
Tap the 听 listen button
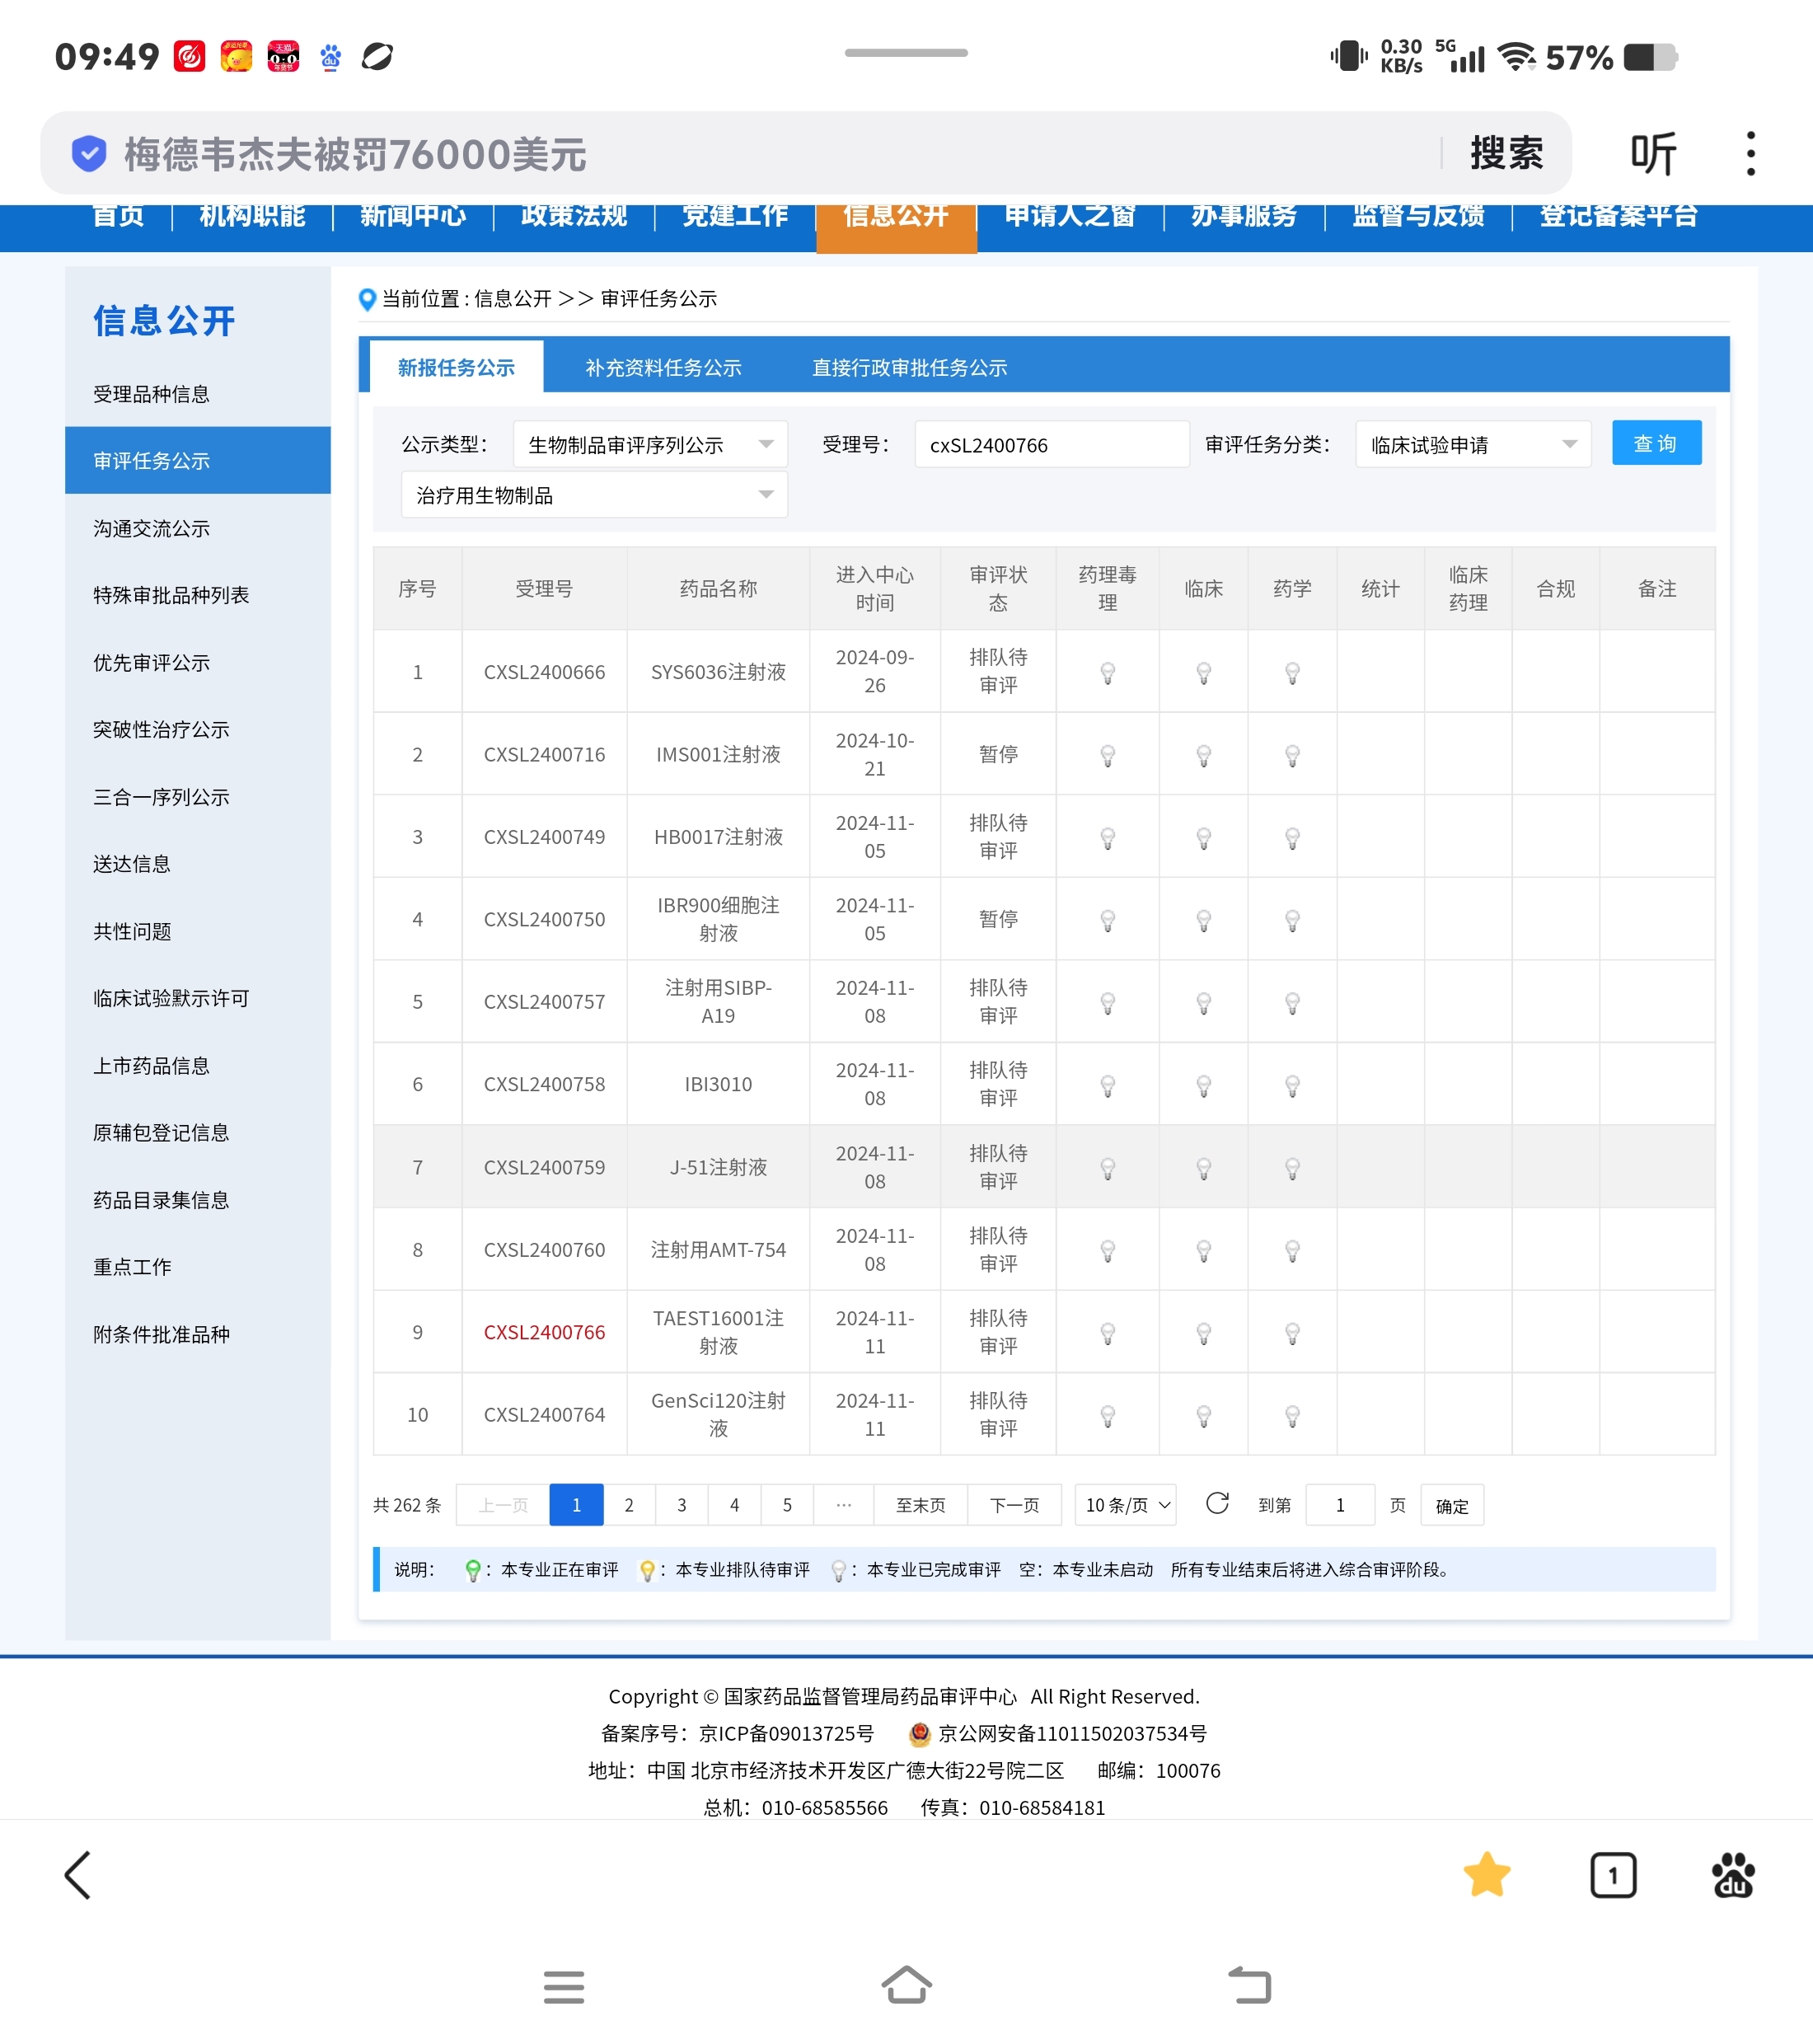pos(1653,154)
